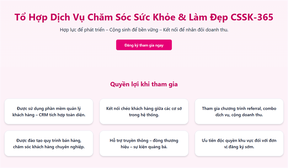Click the "dịch vụ, cộng doanh thu" line

coord(239,115)
